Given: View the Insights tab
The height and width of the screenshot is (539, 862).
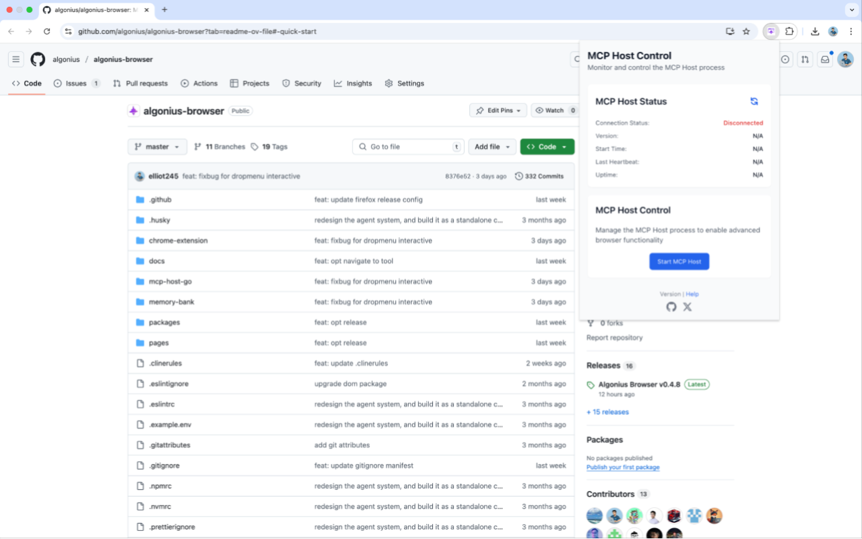Looking at the screenshot, I should (x=353, y=84).
